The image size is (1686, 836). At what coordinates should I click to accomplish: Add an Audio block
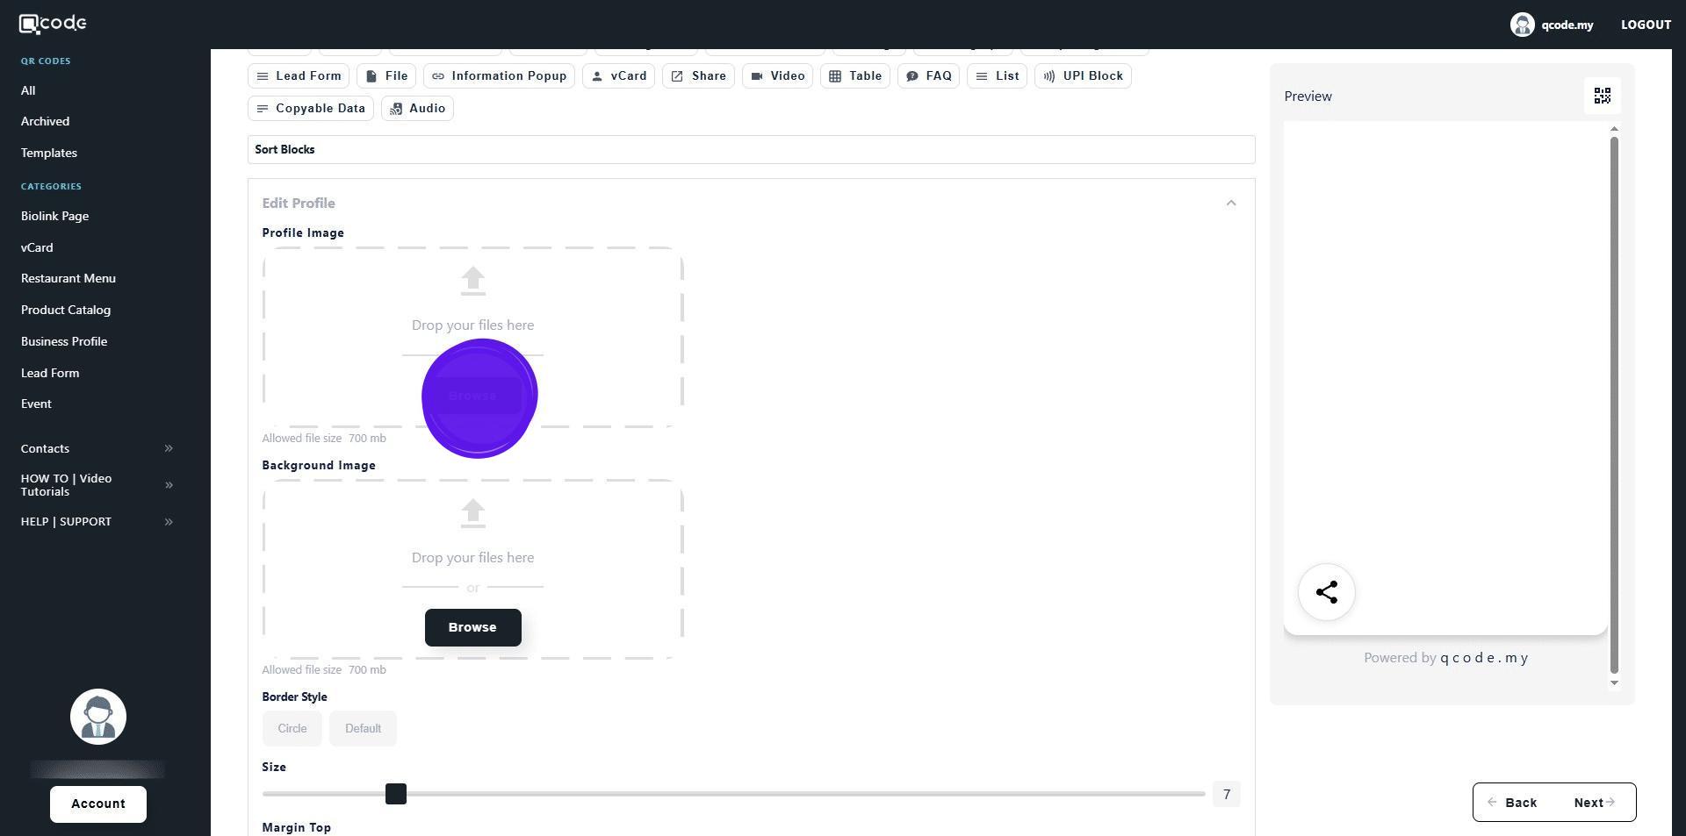coord(417,109)
